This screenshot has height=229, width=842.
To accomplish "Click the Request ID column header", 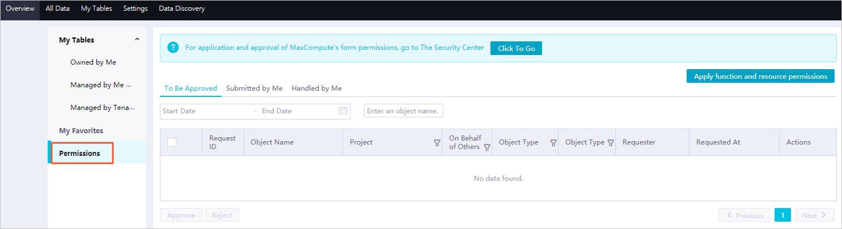I will tap(222, 142).
